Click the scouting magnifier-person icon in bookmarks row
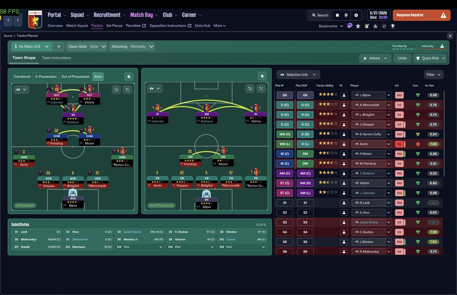Image resolution: width=457 pixels, height=295 pixels. pos(375,26)
